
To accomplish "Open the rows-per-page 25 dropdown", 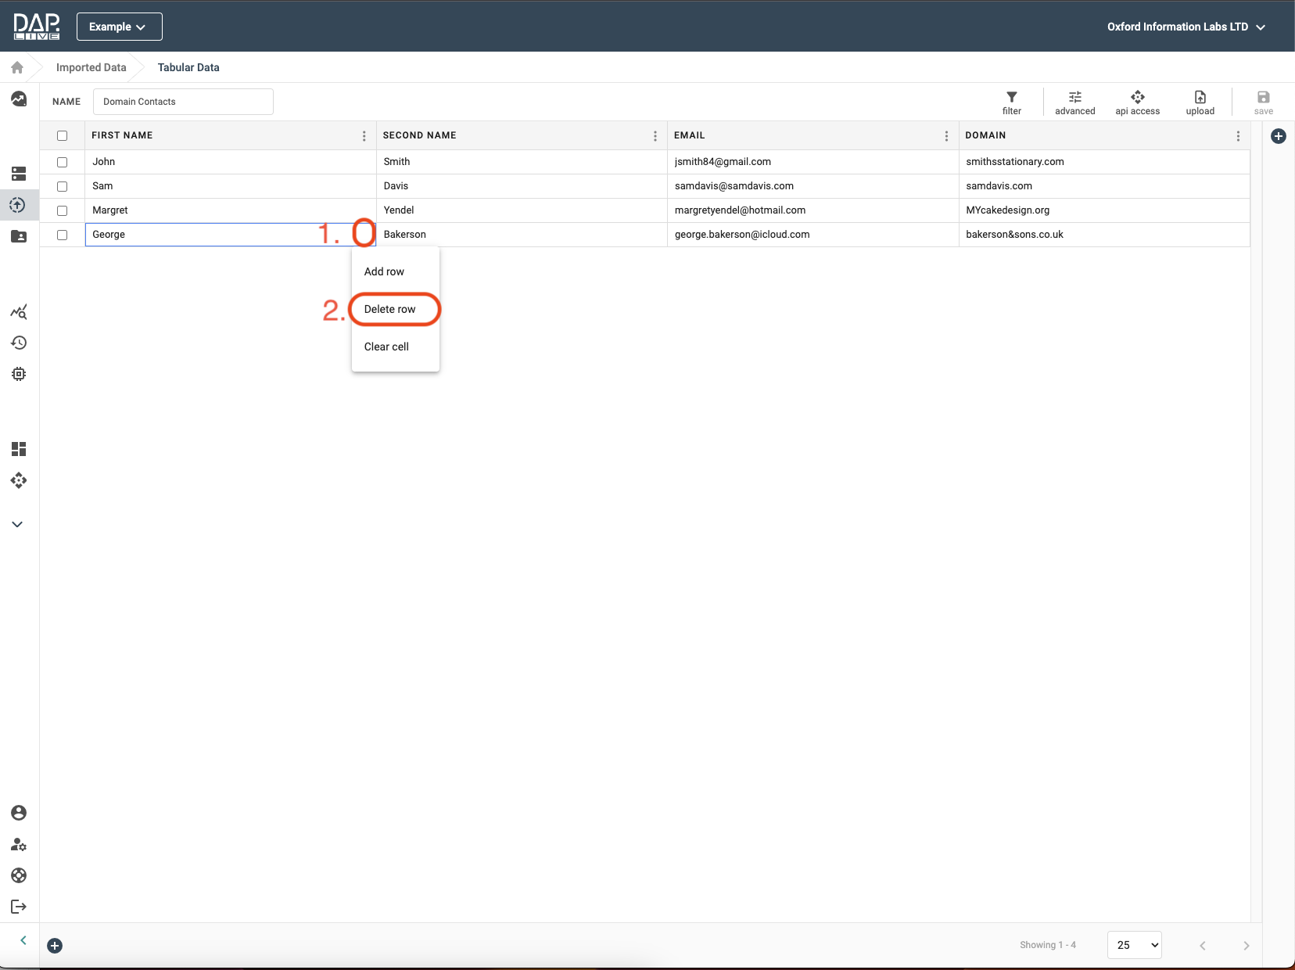I will pos(1134,945).
